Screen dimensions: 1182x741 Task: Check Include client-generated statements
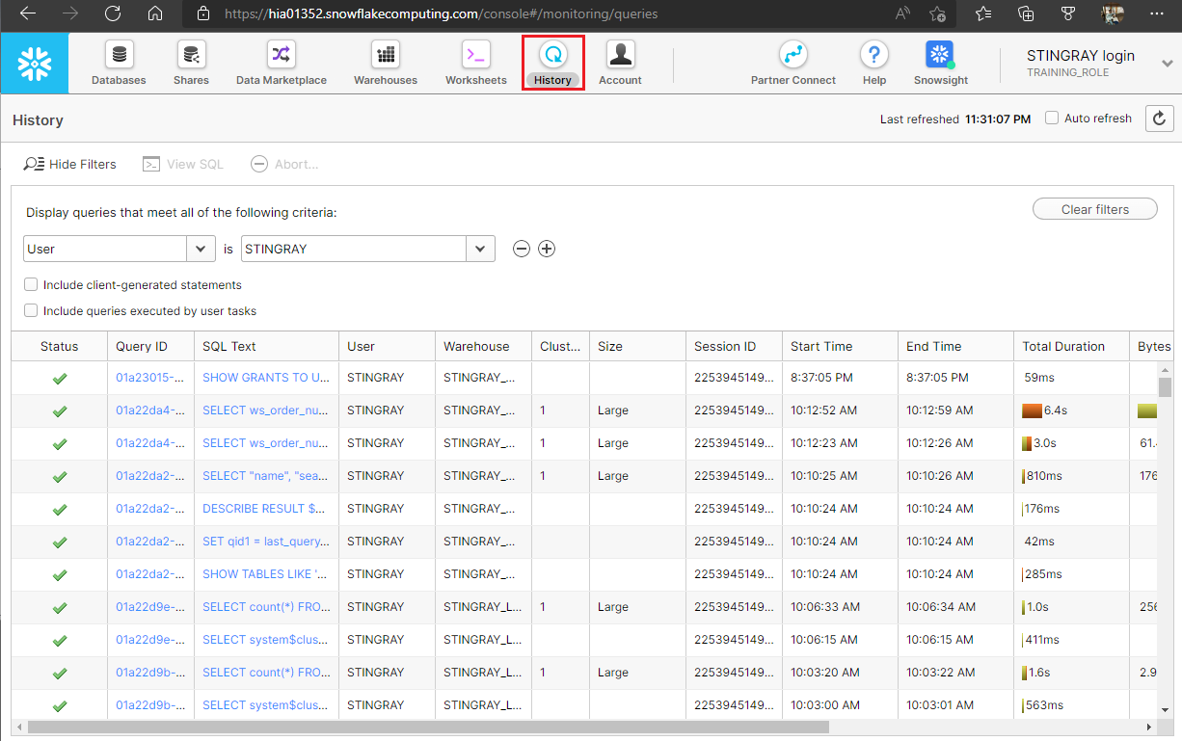(x=31, y=284)
